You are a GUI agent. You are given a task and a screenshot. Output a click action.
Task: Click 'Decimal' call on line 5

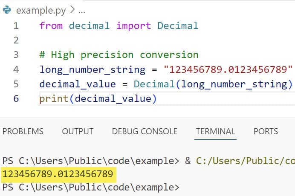tap(154, 84)
